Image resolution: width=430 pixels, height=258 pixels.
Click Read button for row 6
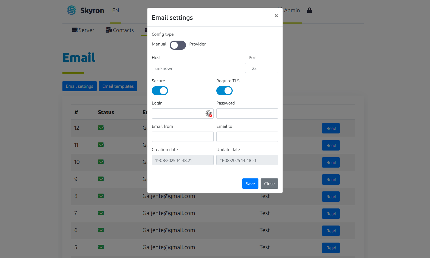[x=331, y=231]
